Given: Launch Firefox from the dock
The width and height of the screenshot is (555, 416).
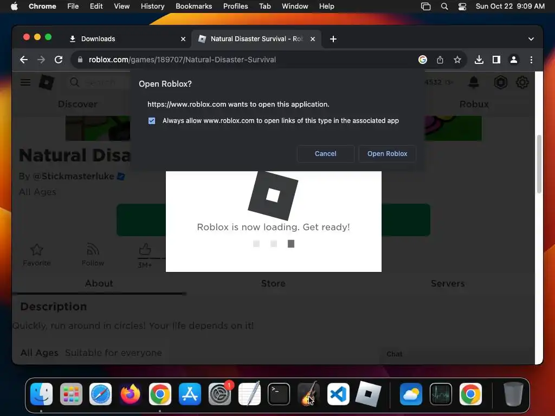Looking at the screenshot, I should click(130, 394).
